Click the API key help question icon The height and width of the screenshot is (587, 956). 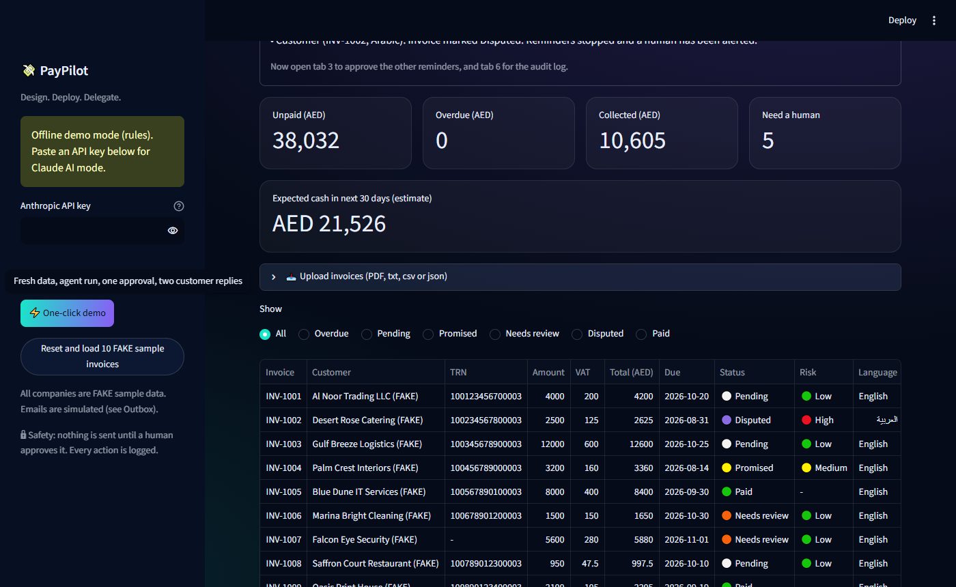pos(179,206)
